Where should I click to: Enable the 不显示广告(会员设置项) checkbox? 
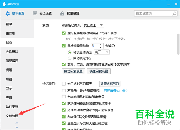click(64, 91)
